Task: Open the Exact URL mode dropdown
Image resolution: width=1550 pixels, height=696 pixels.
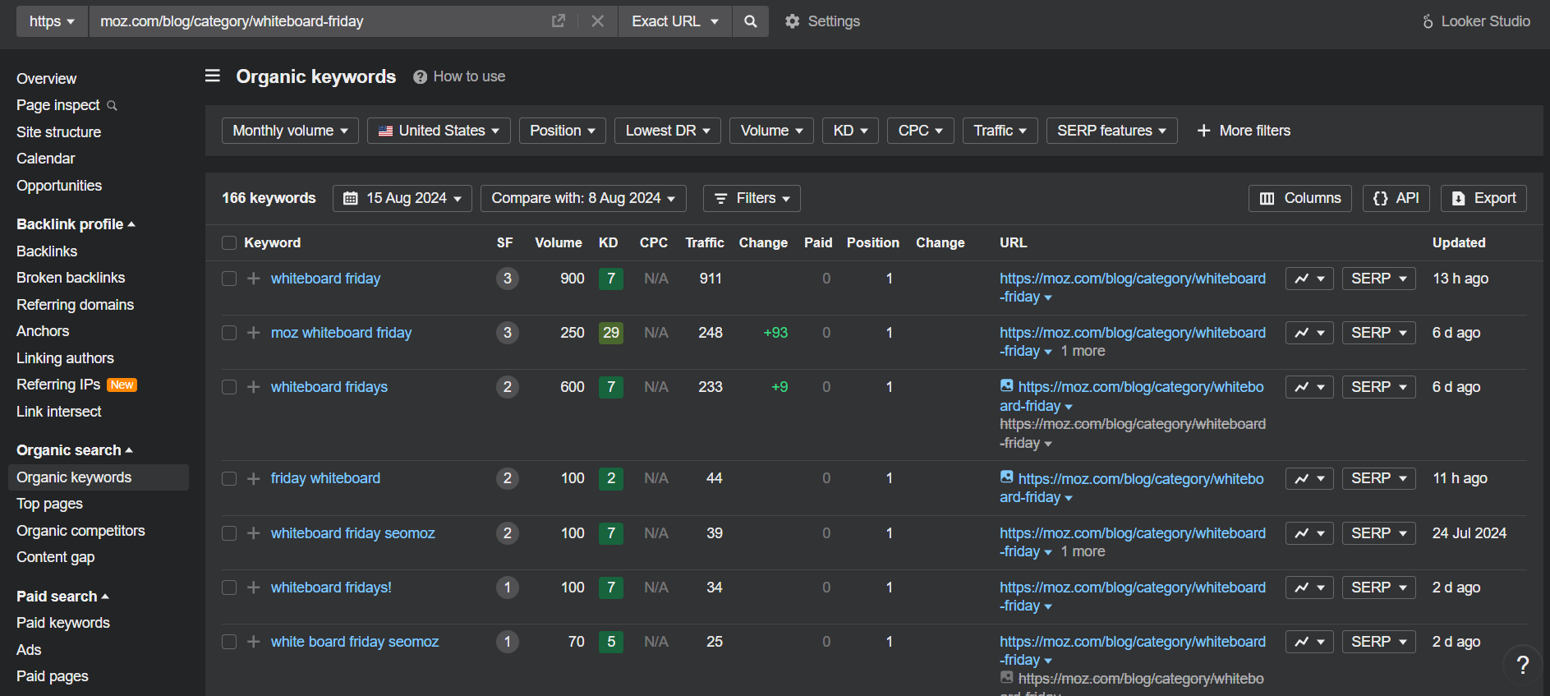Action: pos(675,21)
